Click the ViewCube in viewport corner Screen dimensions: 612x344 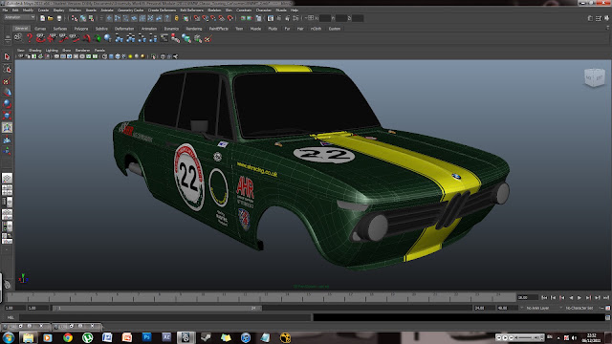(x=594, y=77)
